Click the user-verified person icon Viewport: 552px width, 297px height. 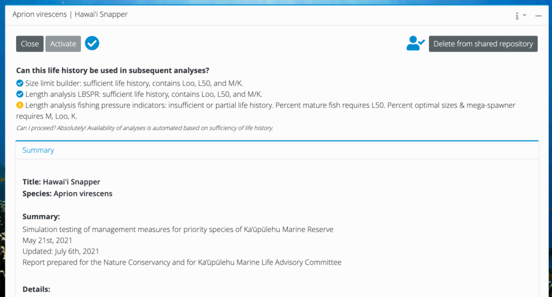[416, 44]
